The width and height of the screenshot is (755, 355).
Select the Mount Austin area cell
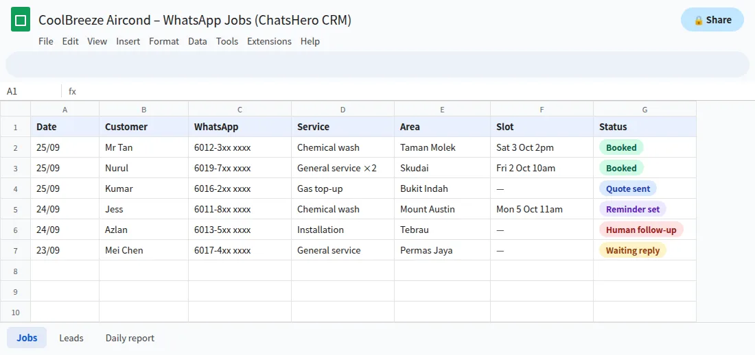click(443, 209)
